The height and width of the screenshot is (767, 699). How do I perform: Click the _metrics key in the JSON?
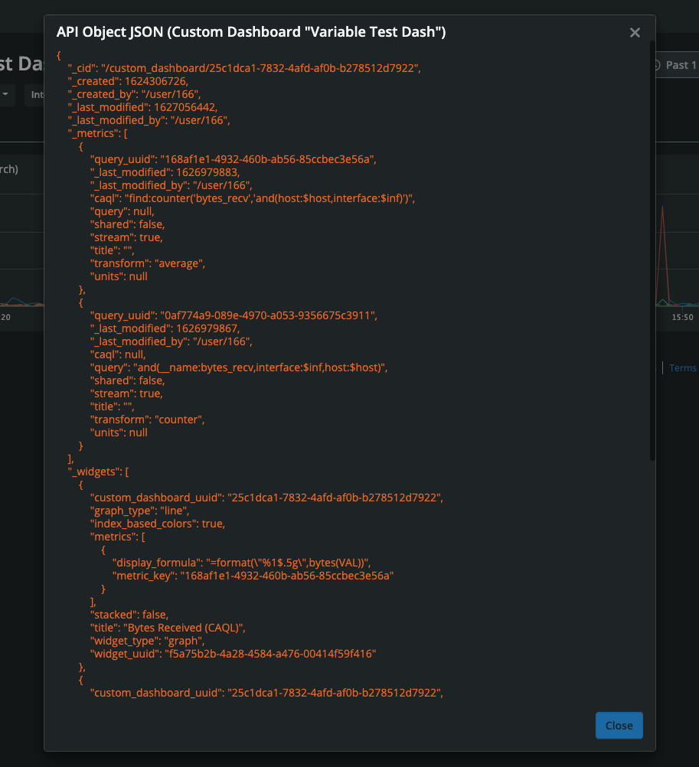pyautogui.click(x=95, y=132)
